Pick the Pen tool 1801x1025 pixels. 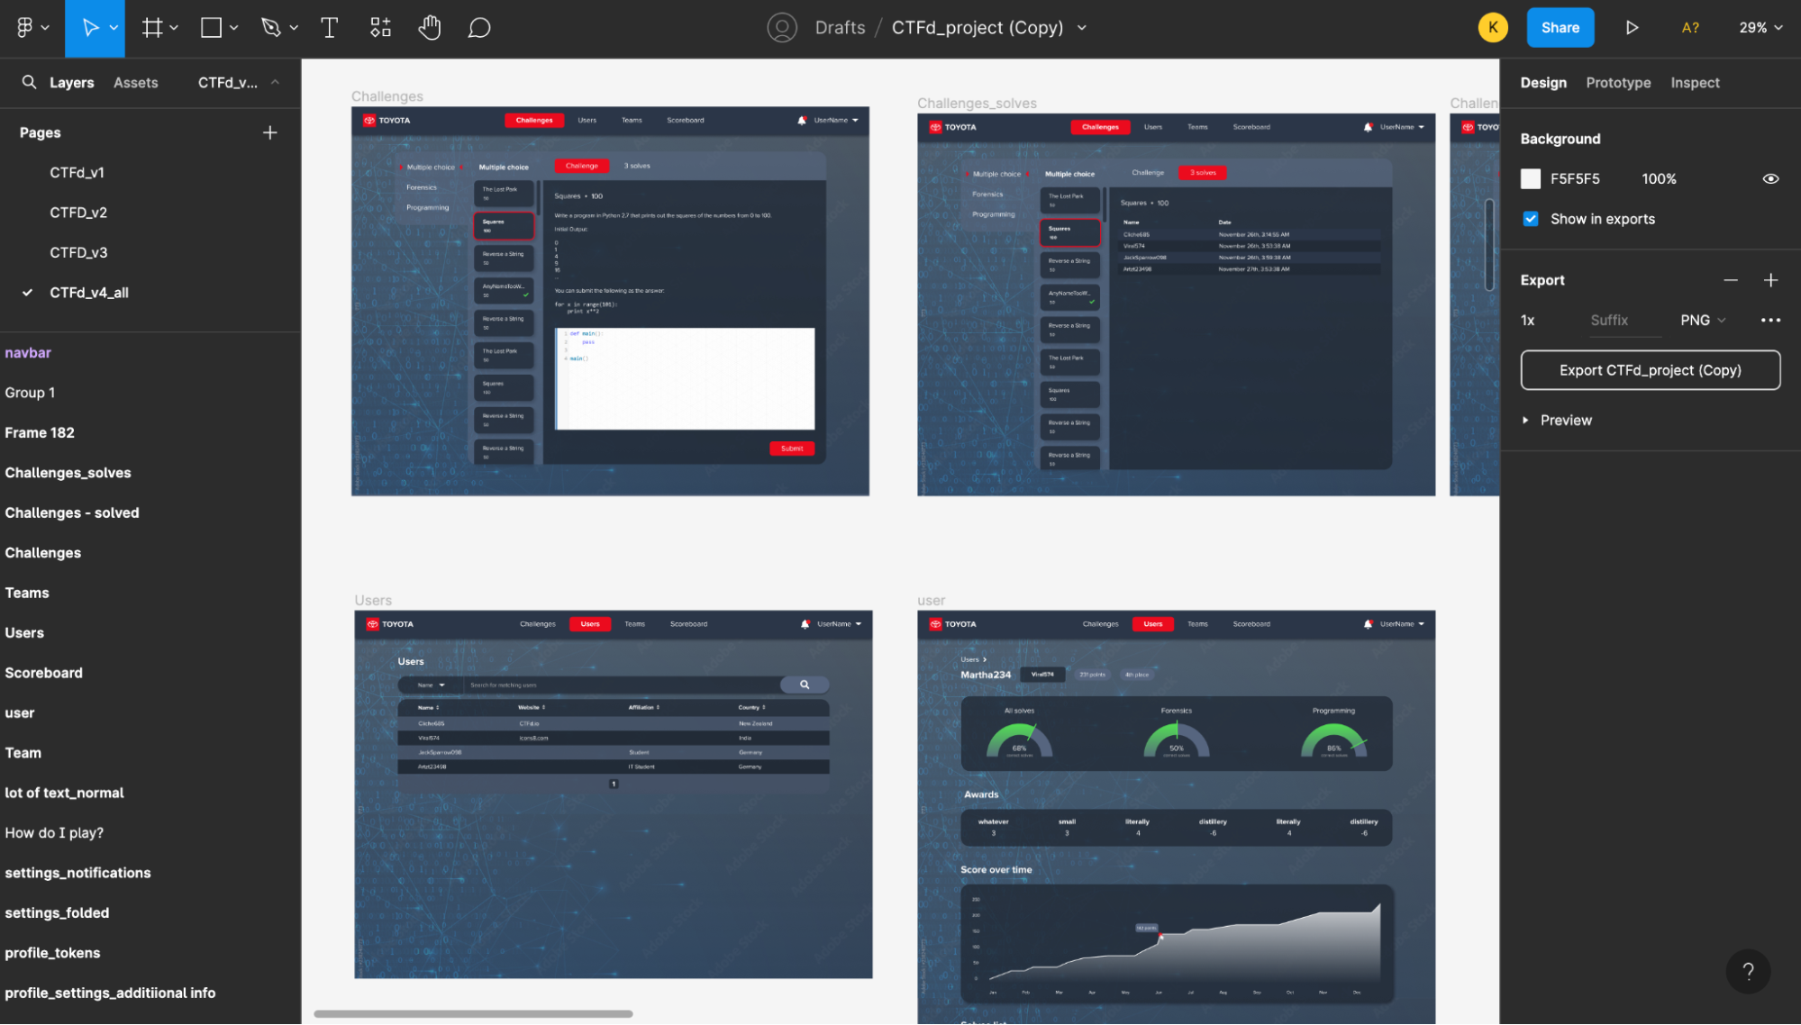270,28
